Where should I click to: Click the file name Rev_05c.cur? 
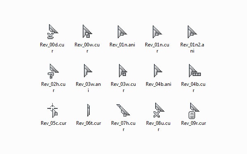(54, 123)
